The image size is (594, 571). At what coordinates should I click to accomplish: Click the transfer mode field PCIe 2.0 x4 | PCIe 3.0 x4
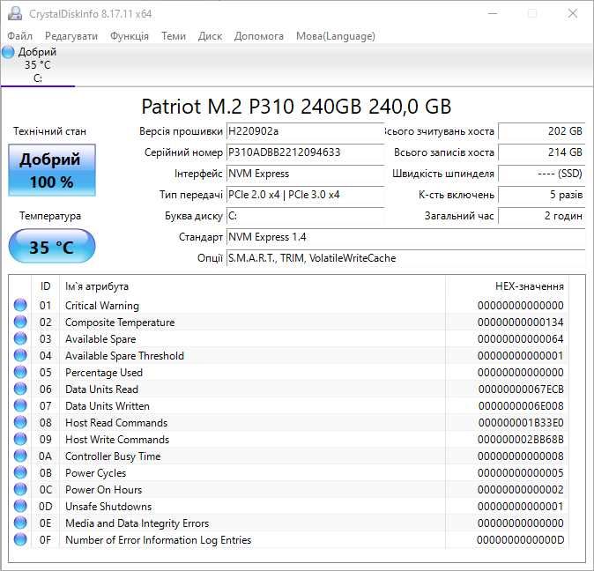click(x=305, y=195)
